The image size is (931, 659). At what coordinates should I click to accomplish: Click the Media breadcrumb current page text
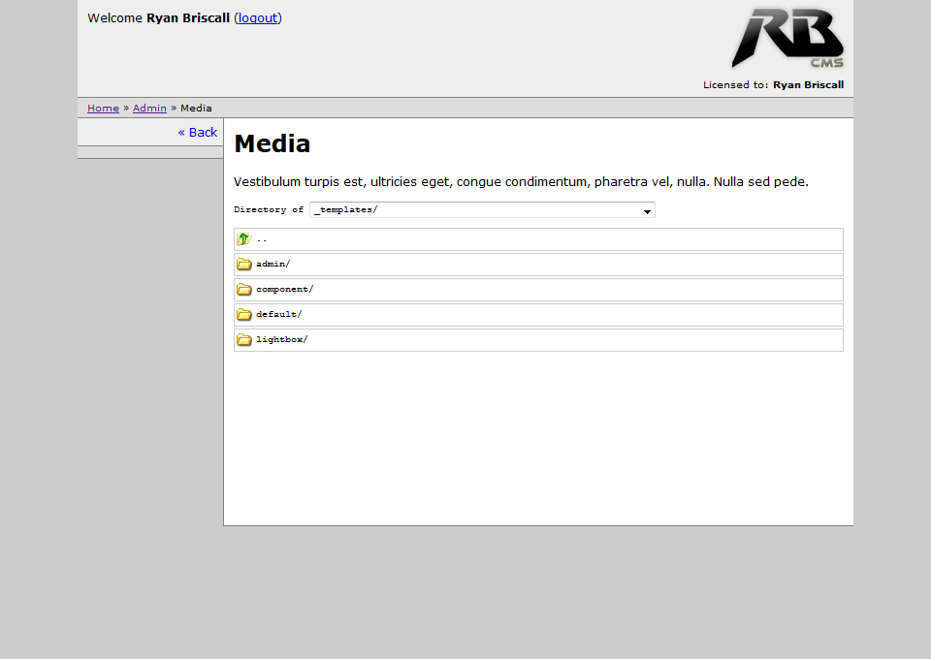196,109
